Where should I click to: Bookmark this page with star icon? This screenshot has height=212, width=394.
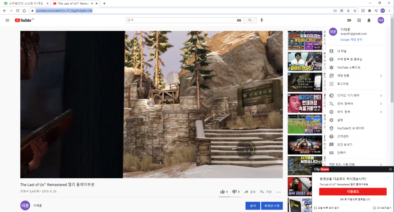pos(355,11)
